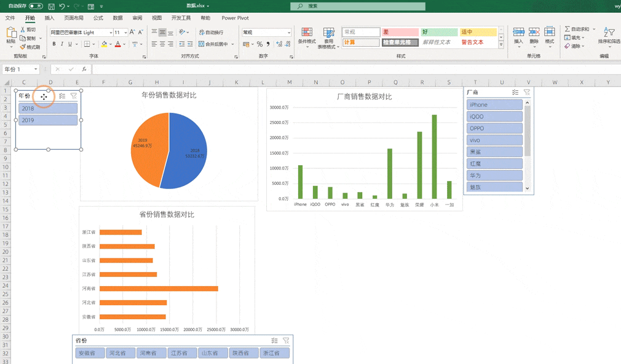621x364 pixels.
Task: Click the Format Painter brush icon
Action: click(23, 47)
